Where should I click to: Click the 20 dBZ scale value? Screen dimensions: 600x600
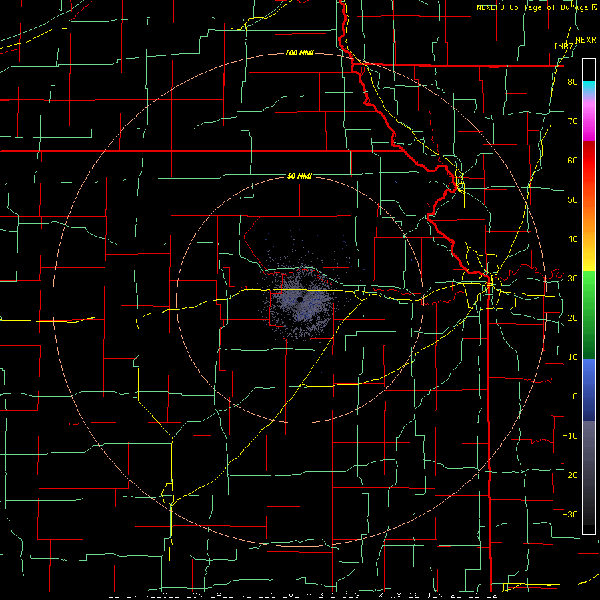[573, 317]
